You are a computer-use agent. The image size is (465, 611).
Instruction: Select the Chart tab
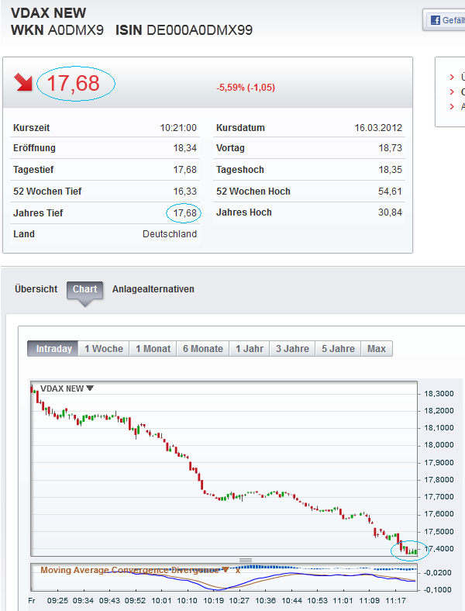[85, 289]
